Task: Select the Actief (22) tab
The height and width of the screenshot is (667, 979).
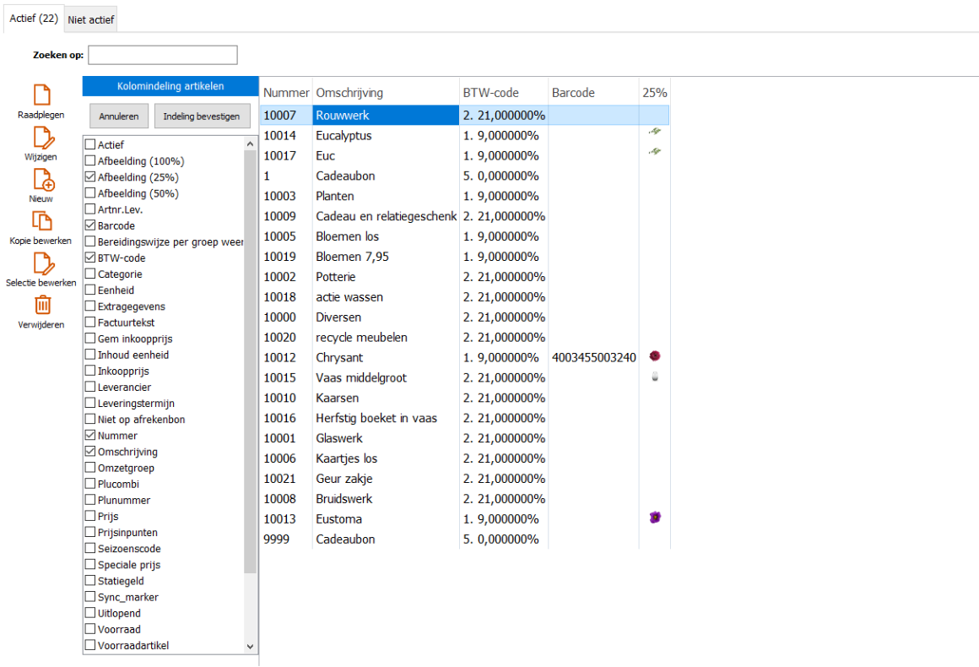Action: [x=32, y=19]
